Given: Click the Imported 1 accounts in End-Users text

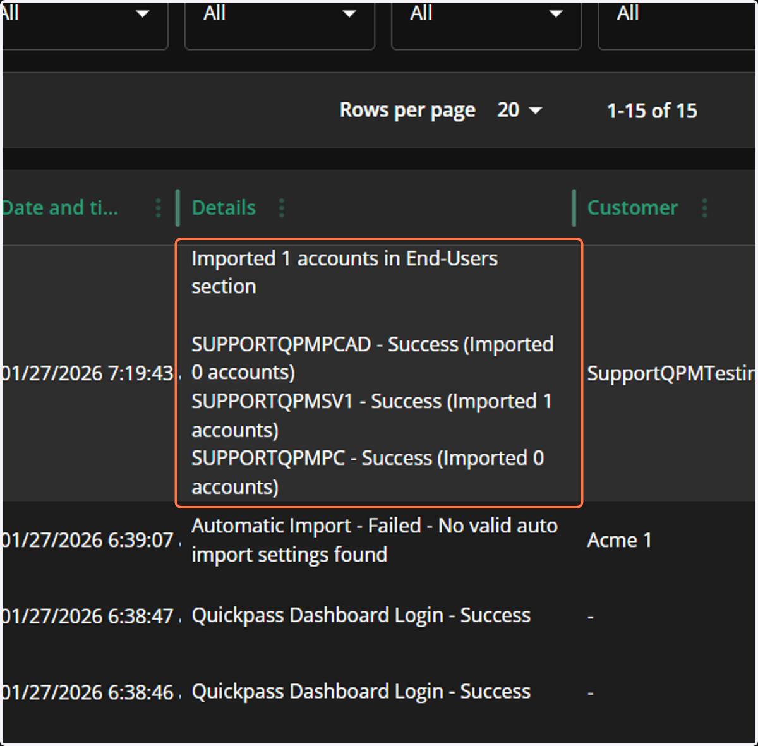Looking at the screenshot, I should coord(345,272).
